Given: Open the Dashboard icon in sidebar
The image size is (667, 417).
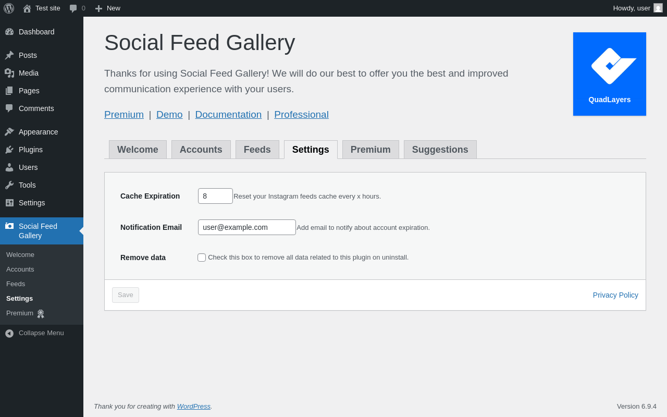Looking at the screenshot, I should pos(9,32).
